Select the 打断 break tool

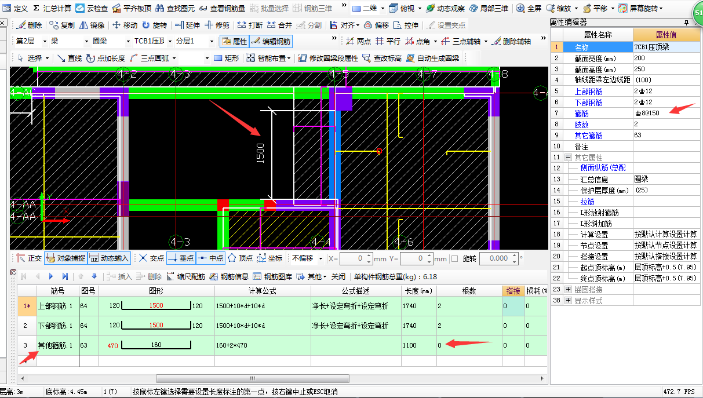250,25
